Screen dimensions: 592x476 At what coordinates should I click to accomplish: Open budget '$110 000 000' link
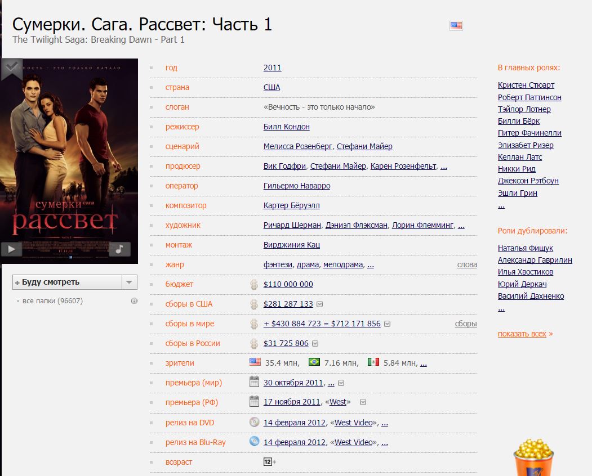[288, 284]
